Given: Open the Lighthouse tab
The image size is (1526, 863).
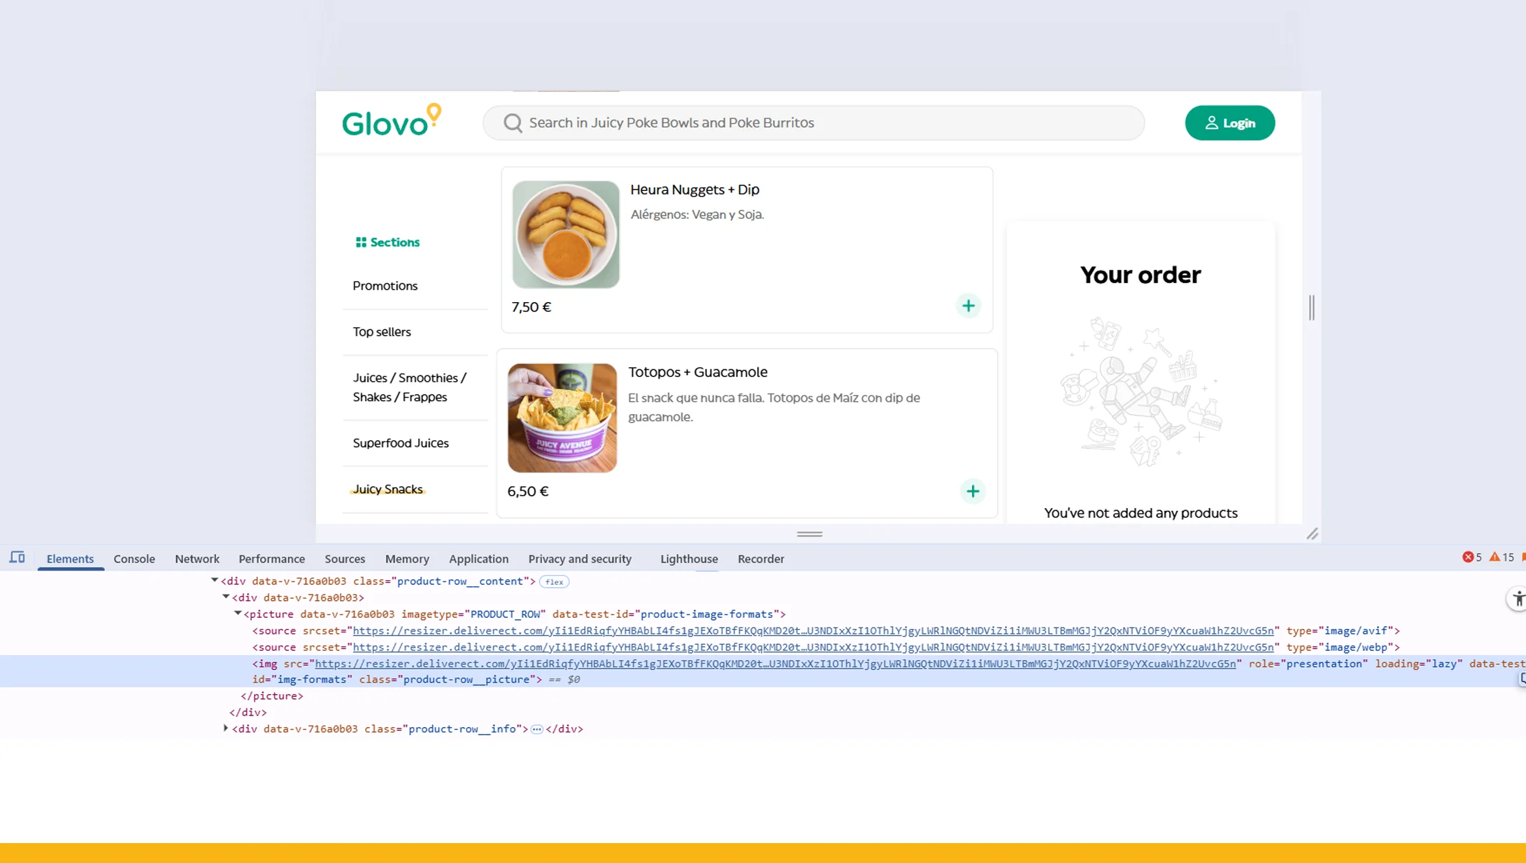Looking at the screenshot, I should (x=689, y=559).
